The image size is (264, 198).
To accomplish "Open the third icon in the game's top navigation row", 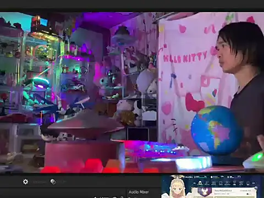I will [x=214, y=183].
